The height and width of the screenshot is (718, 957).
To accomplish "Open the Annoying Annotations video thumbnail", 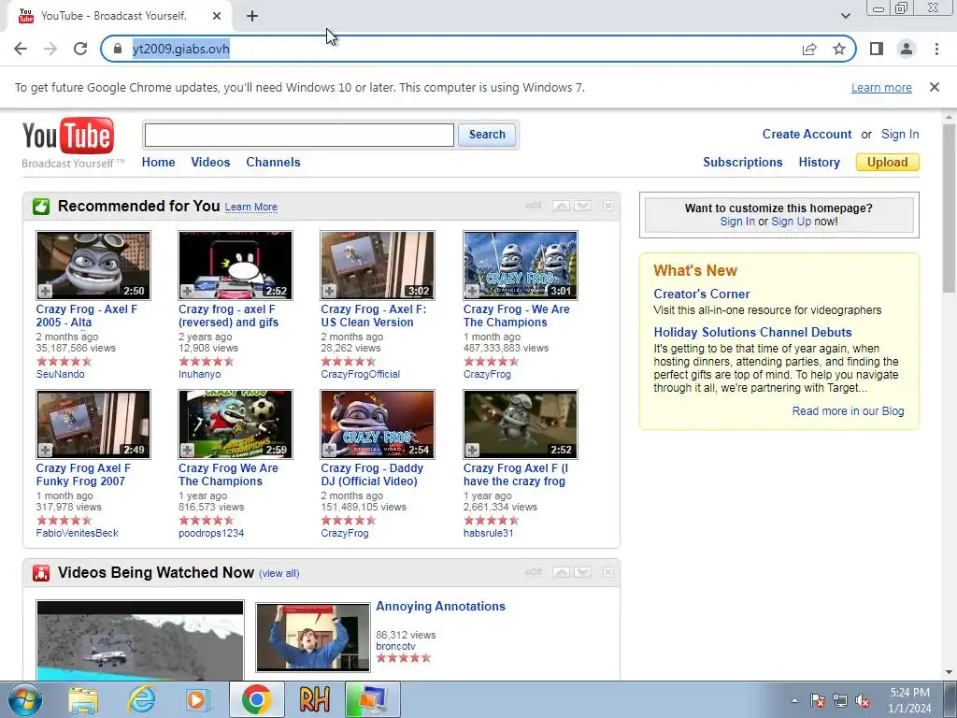I will coord(313,638).
